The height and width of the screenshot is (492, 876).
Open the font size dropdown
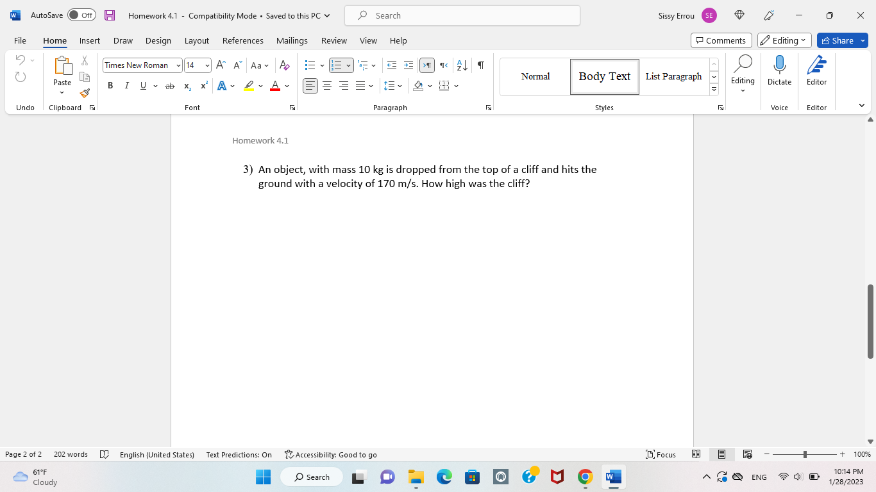[x=205, y=65]
